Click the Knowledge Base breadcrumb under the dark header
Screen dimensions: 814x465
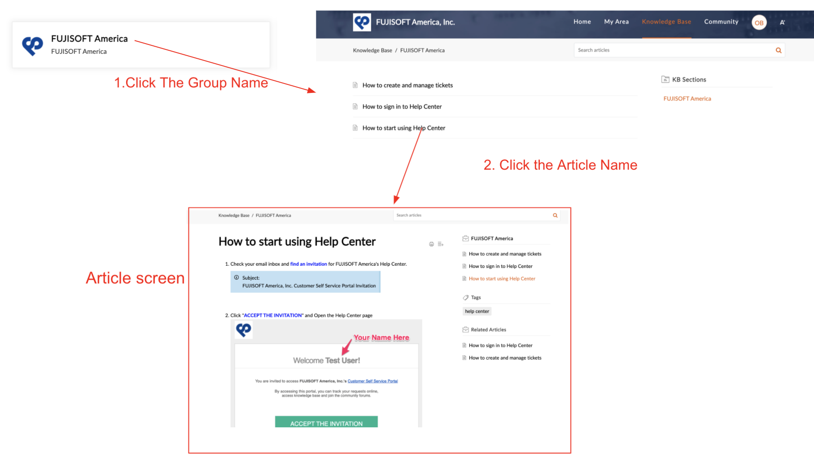coord(372,50)
